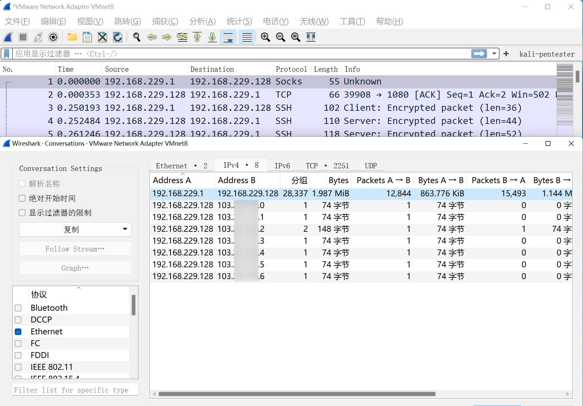
Task: Go back to previous packet arrow
Action: (152, 37)
